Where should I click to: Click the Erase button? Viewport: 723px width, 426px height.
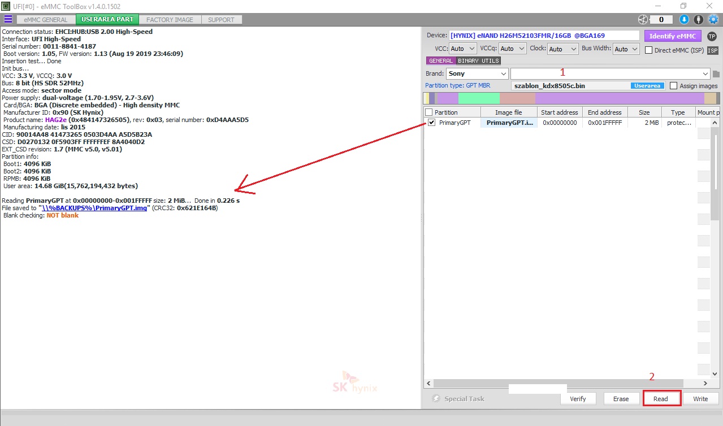click(x=621, y=398)
